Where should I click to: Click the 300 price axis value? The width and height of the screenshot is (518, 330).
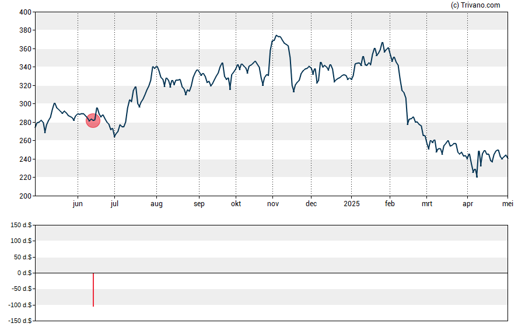(26, 104)
